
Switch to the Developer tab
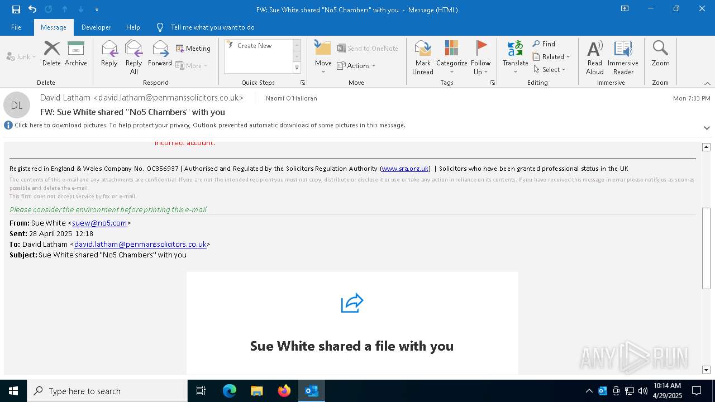pyautogui.click(x=96, y=27)
